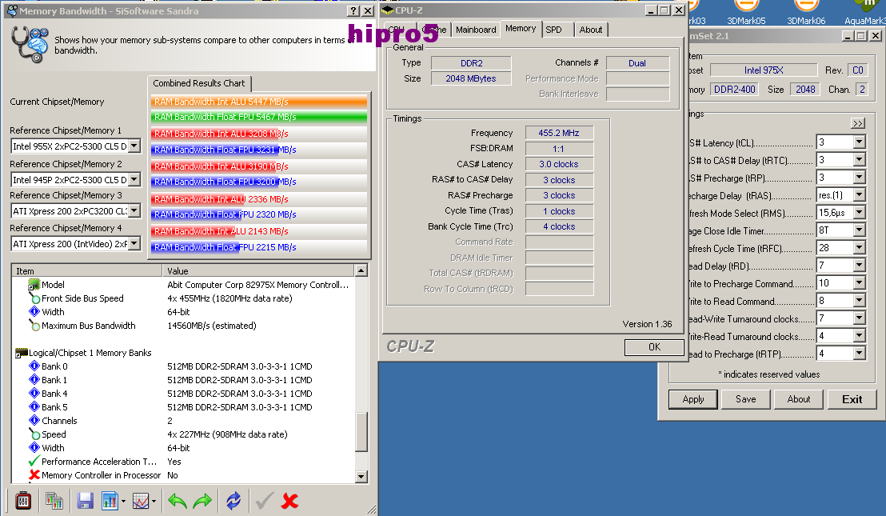Open the RAS# Precharge (tRP) dropdown in MemSet

coord(859,178)
